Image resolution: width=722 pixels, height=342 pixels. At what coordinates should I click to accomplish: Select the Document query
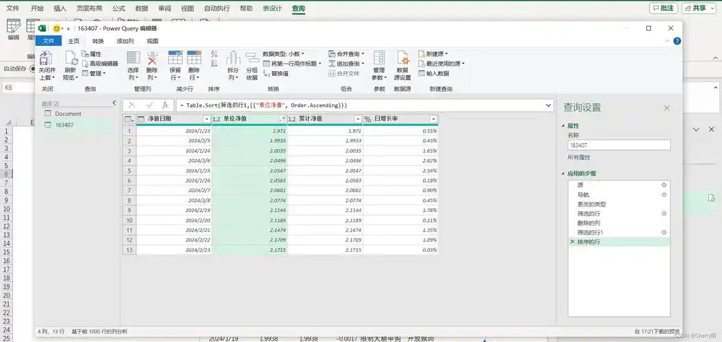point(68,114)
